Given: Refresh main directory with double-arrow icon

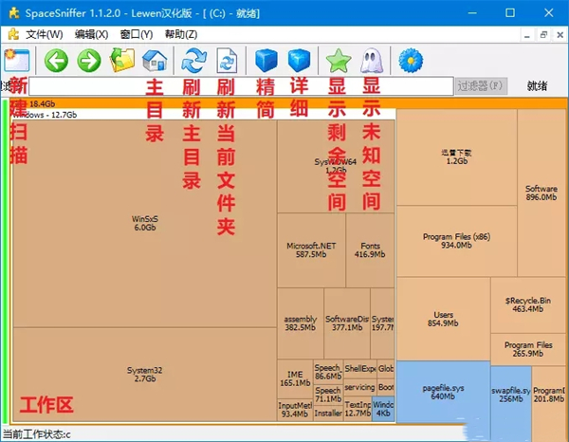Looking at the screenshot, I should pos(194,61).
